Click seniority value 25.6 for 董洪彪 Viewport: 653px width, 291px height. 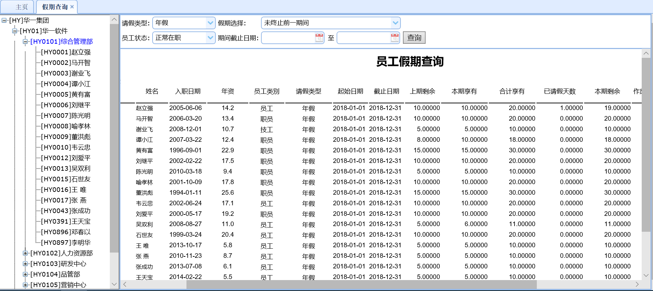pyautogui.click(x=228, y=193)
